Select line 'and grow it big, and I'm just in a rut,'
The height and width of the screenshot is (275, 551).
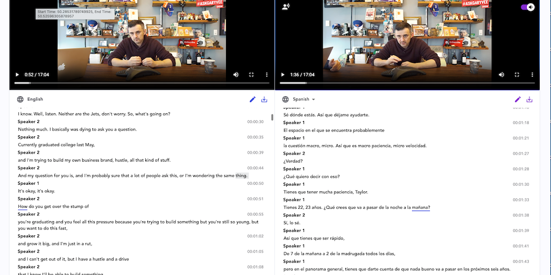coord(55,244)
